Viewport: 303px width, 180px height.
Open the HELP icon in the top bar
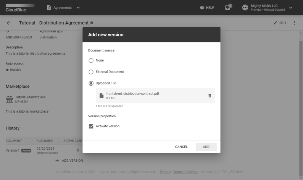pyautogui.click(x=202, y=8)
